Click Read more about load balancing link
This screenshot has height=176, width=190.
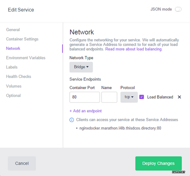point(133,49)
